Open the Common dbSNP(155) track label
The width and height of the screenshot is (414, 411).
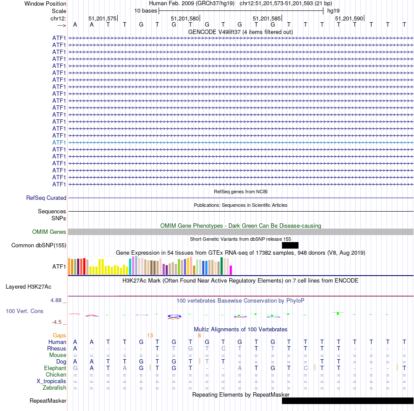click(x=38, y=245)
